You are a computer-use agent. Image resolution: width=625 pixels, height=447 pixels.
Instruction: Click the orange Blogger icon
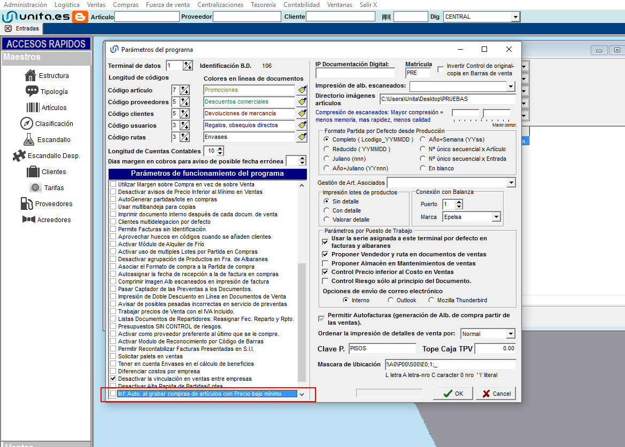tap(80, 17)
